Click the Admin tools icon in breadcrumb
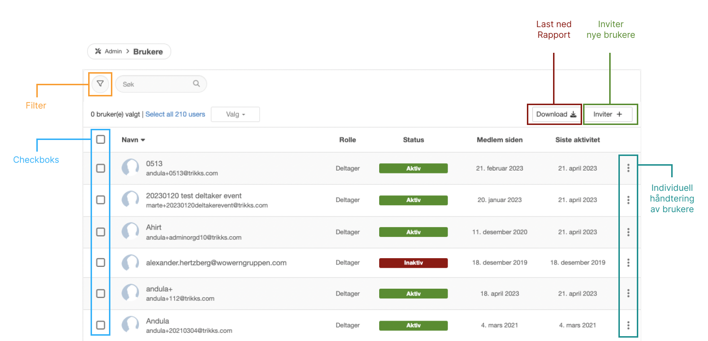The height and width of the screenshot is (341, 708). point(98,51)
